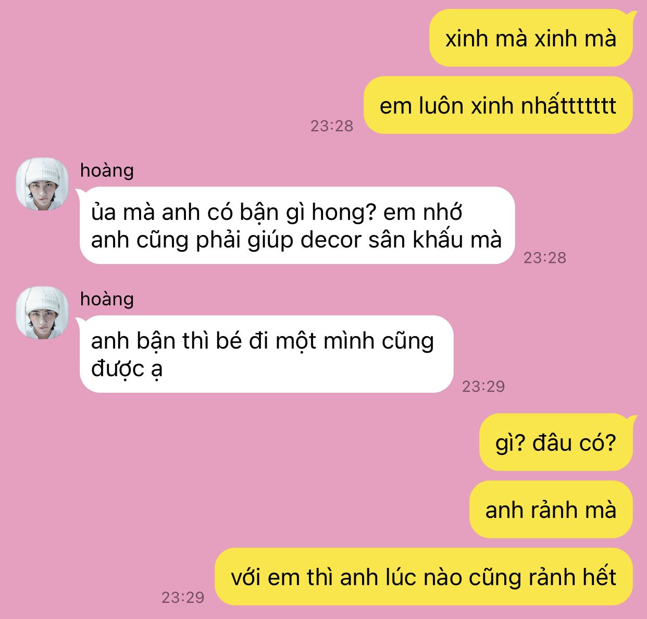
Task: Click the 'hoàng' name above 'anh bận thì bé' message
Action: (107, 299)
